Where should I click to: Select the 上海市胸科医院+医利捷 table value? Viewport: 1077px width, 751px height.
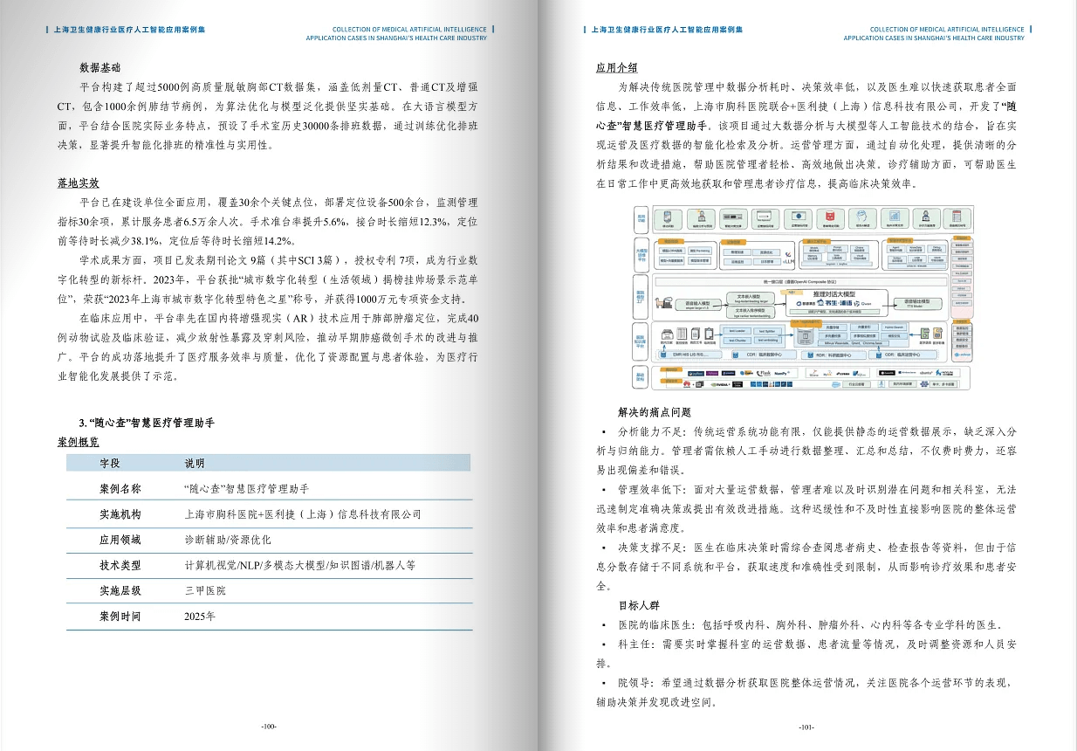tap(303, 514)
